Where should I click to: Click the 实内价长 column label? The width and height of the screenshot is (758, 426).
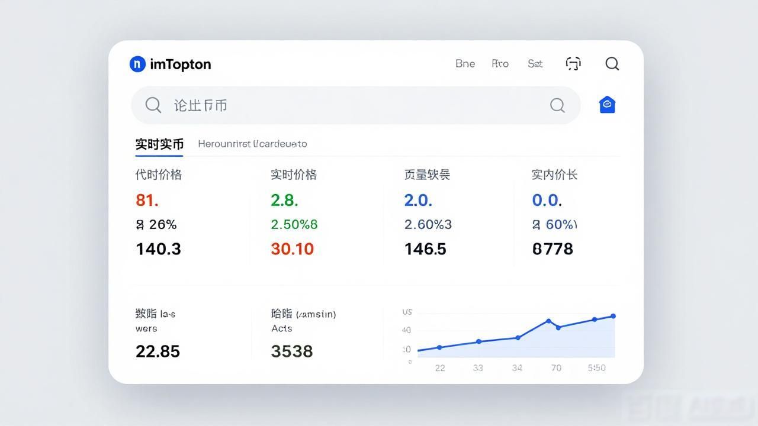(554, 175)
